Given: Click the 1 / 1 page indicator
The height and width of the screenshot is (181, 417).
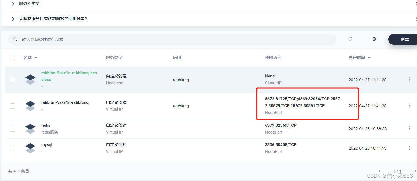Looking at the screenshot, I should [397, 171].
